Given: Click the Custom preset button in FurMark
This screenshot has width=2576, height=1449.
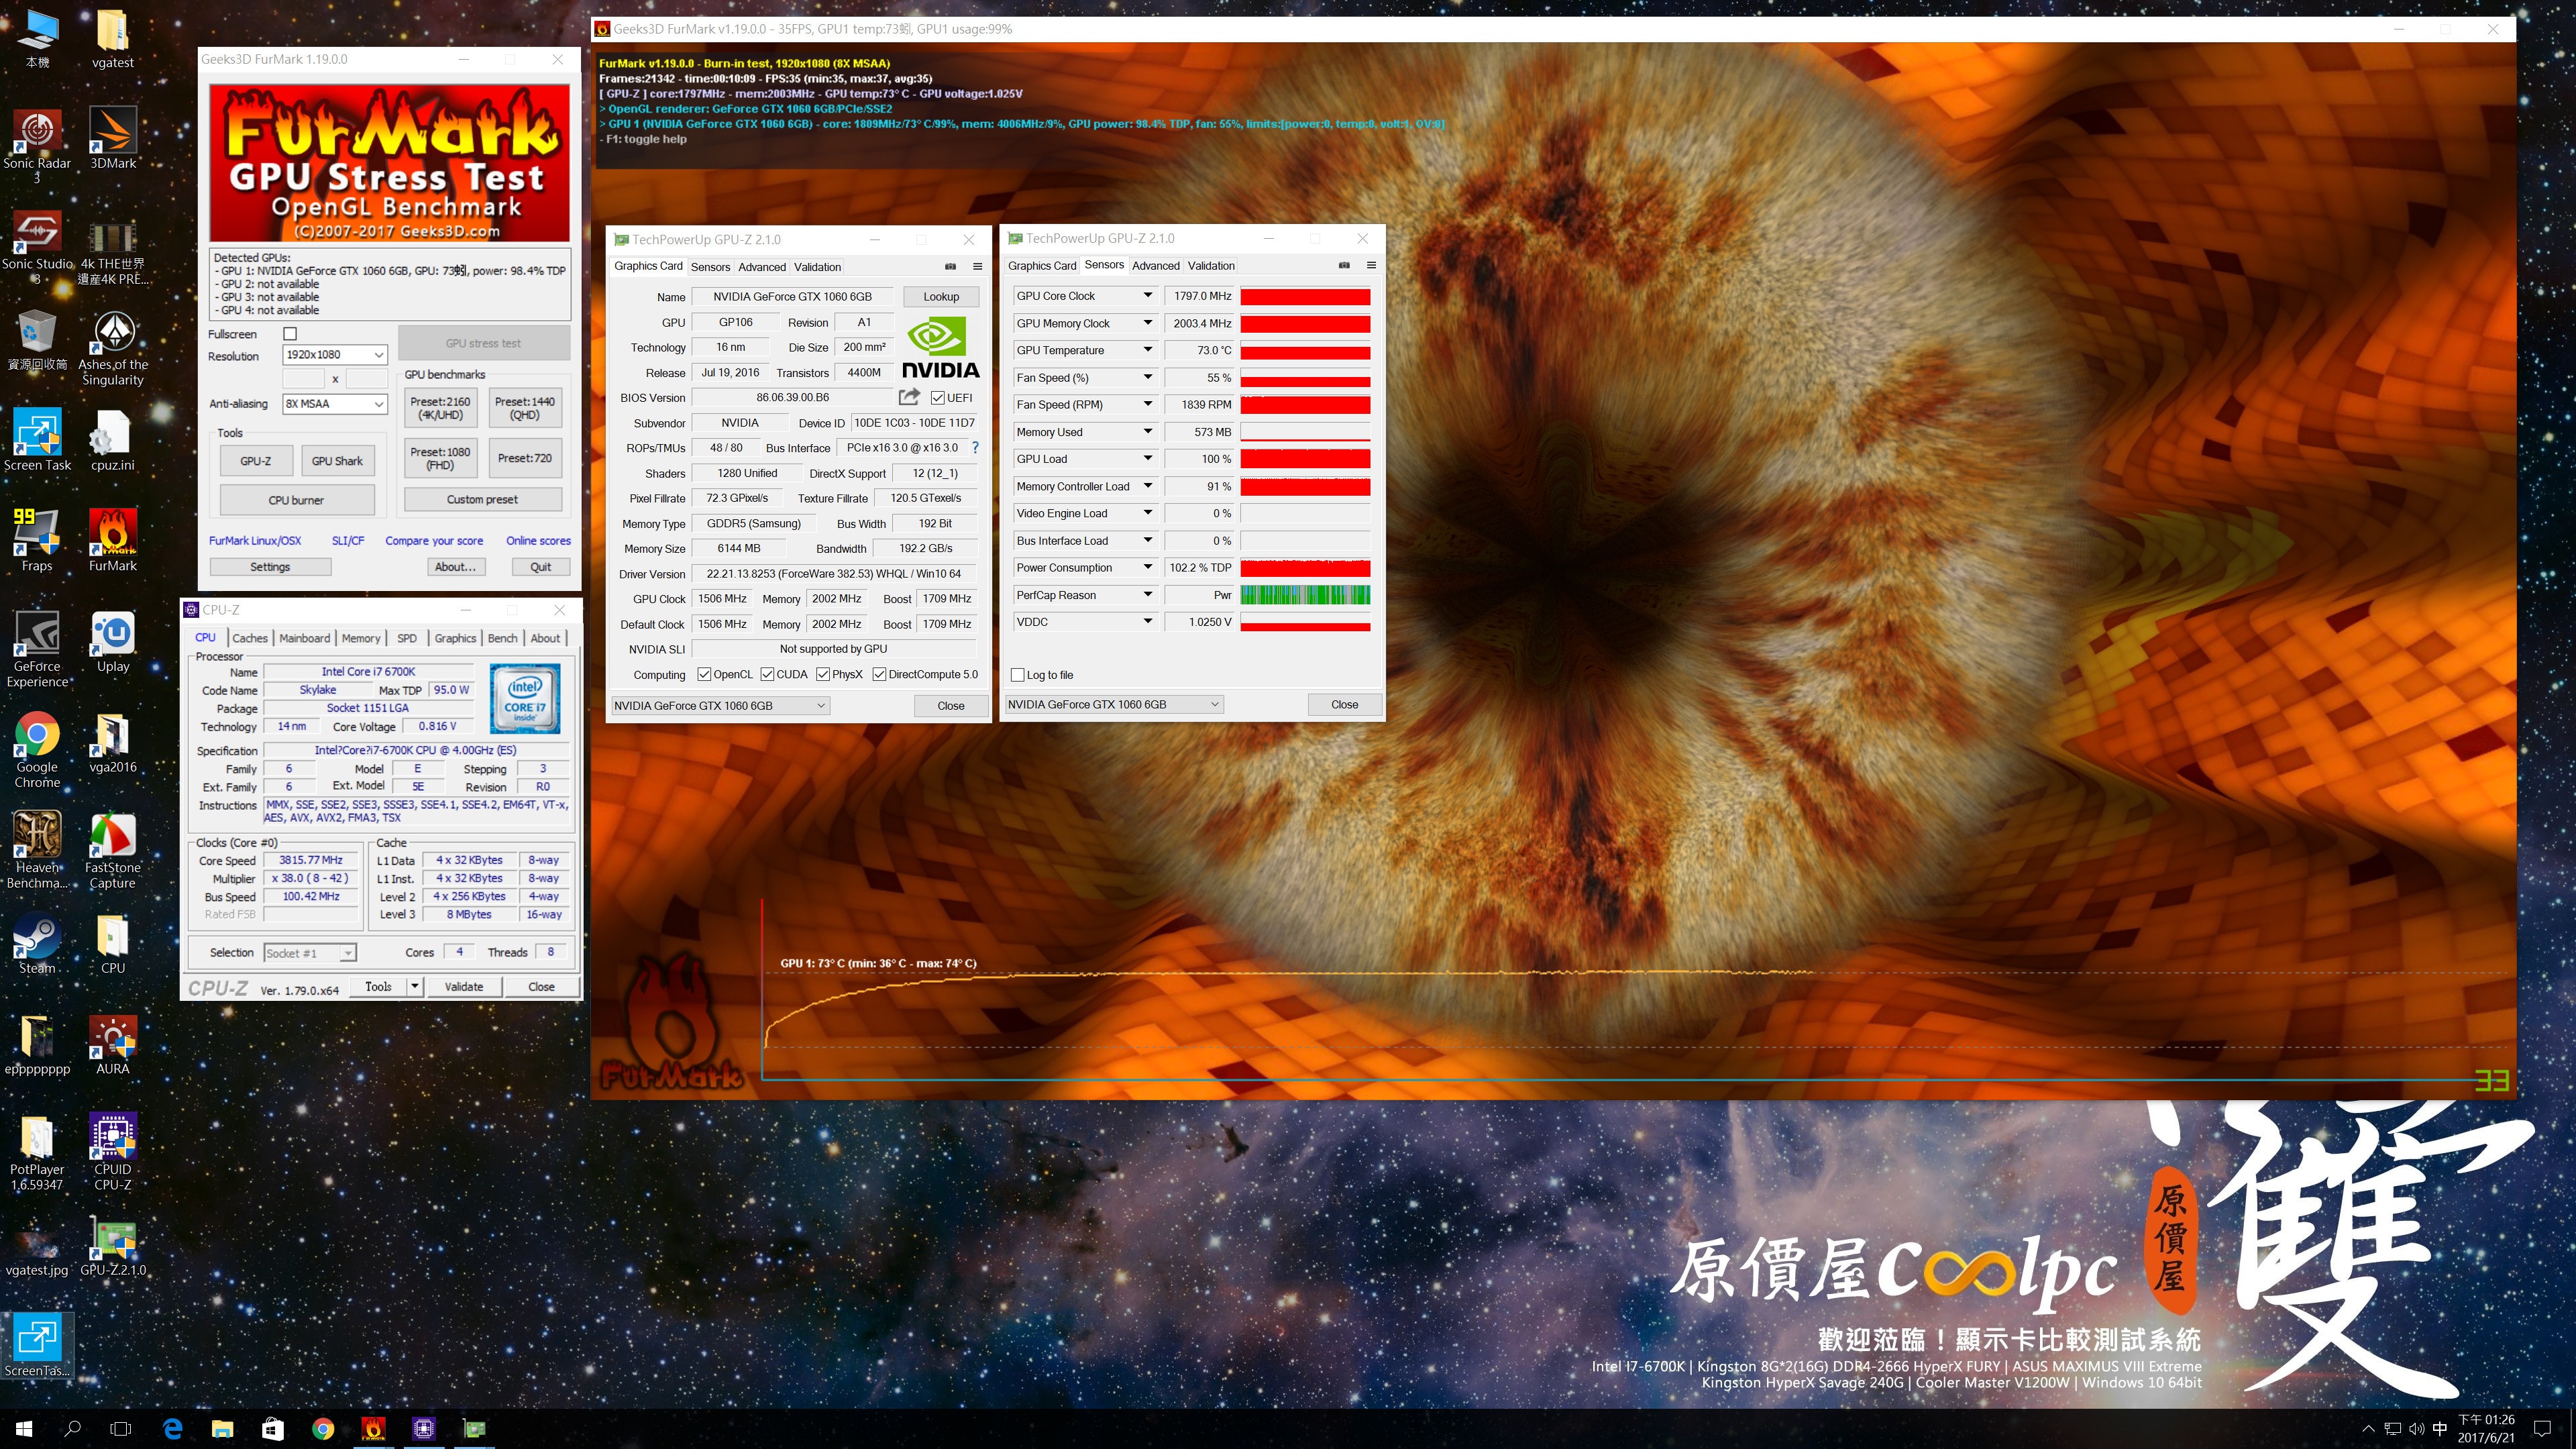Looking at the screenshot, I should click(483, 500).
